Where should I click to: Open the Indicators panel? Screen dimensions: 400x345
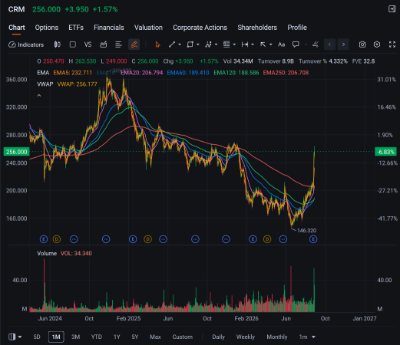[26, 44]
